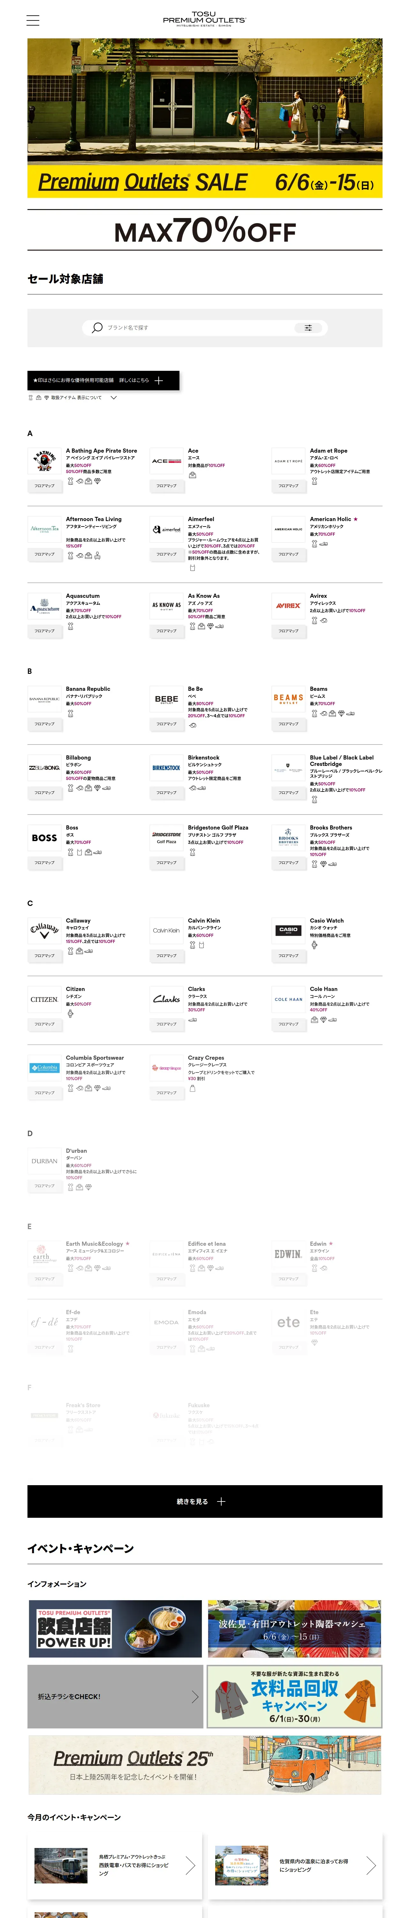Open the hamburger menu
Screen dimensions: 410x1918
33,21
